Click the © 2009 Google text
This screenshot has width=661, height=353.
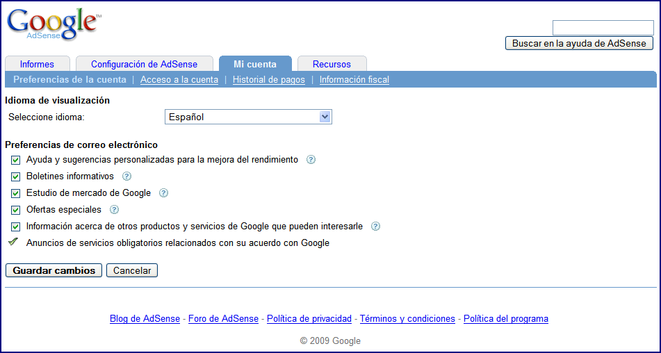coord(330,340)
